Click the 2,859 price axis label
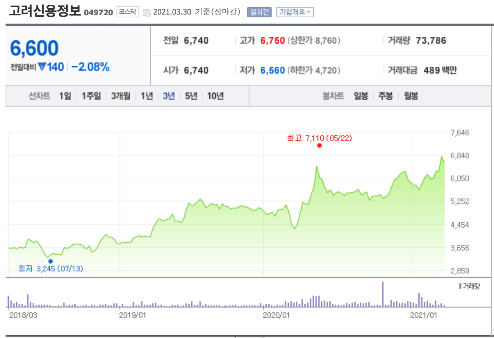The image size is (494, 338). [x=460, y=271]
